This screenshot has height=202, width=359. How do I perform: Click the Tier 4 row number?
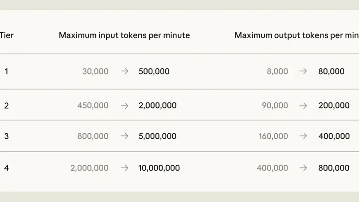pos(6,168)
